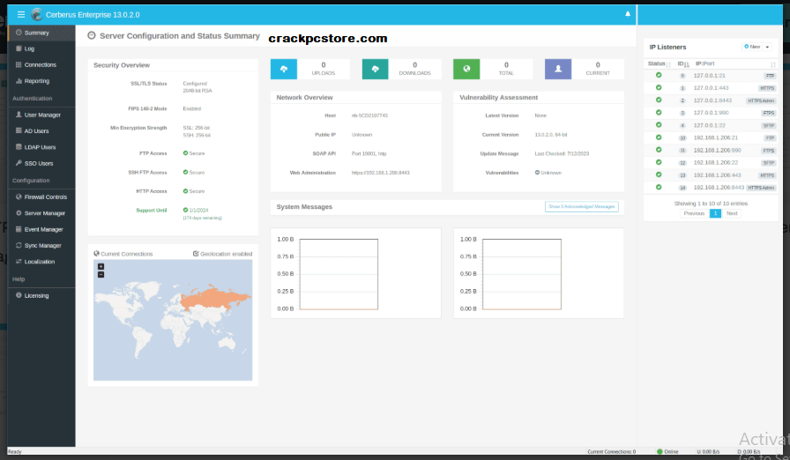The width and height of the screenshot is (790, 460).
Task: Toggle the Geolocation enabled checkbox
Action: click(x=196, y=254)
